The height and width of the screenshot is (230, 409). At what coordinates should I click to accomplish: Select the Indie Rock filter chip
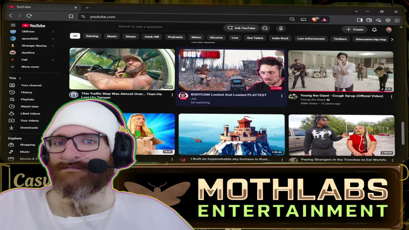(x=280, y=38)
